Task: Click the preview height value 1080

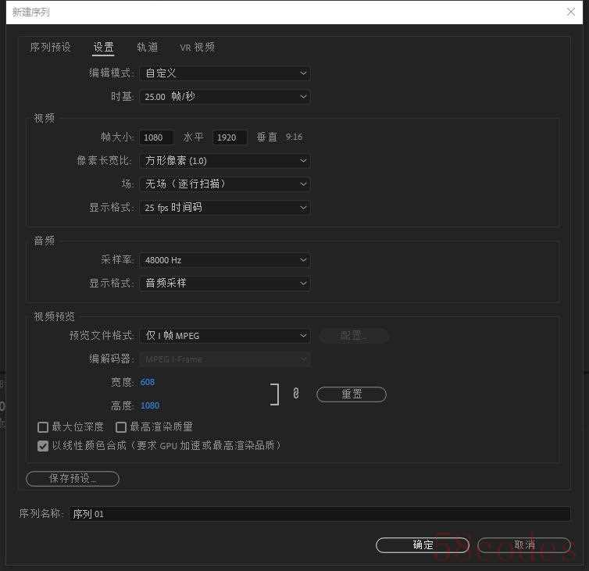Action: (150, 405)
